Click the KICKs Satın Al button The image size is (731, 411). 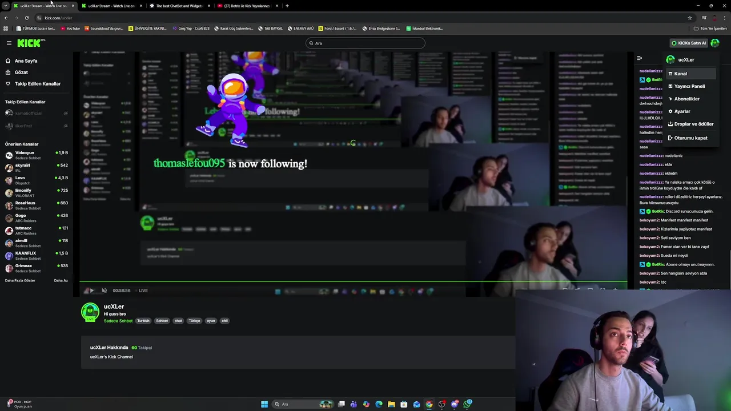(x=689, y=43)
